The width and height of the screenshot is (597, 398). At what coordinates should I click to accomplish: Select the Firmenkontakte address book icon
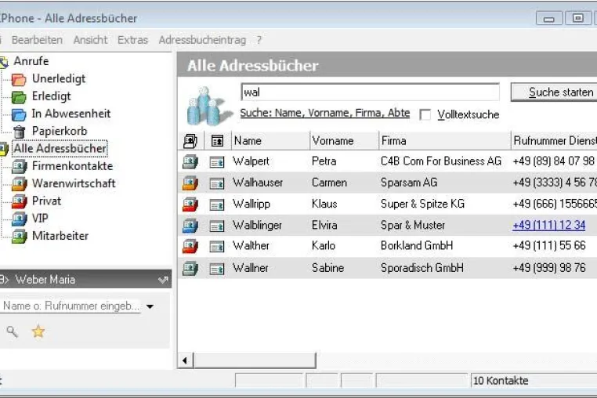[x=20, y=166]
